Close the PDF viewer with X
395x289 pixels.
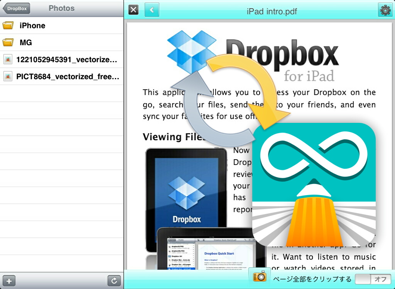pos(133,10)
